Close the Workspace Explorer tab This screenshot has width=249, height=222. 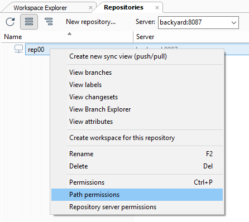(90, 8)
